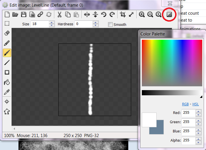This screenshot has height=150, width=206.
Task: Switch palette to HSL mode
Action: pyautogui.click(x=195, y=104)
